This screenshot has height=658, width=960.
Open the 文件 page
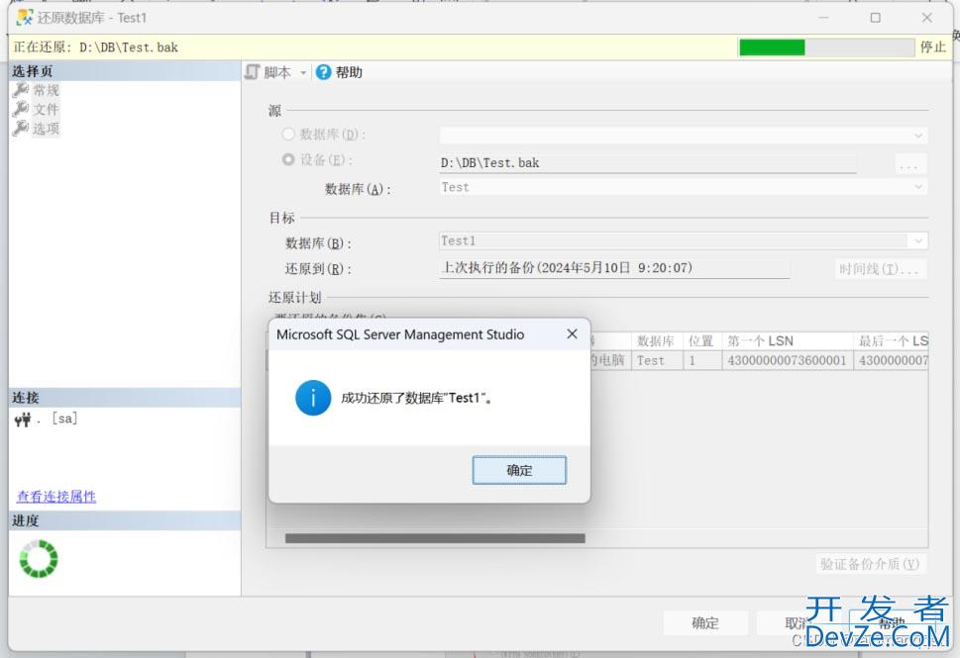[46, 110]
